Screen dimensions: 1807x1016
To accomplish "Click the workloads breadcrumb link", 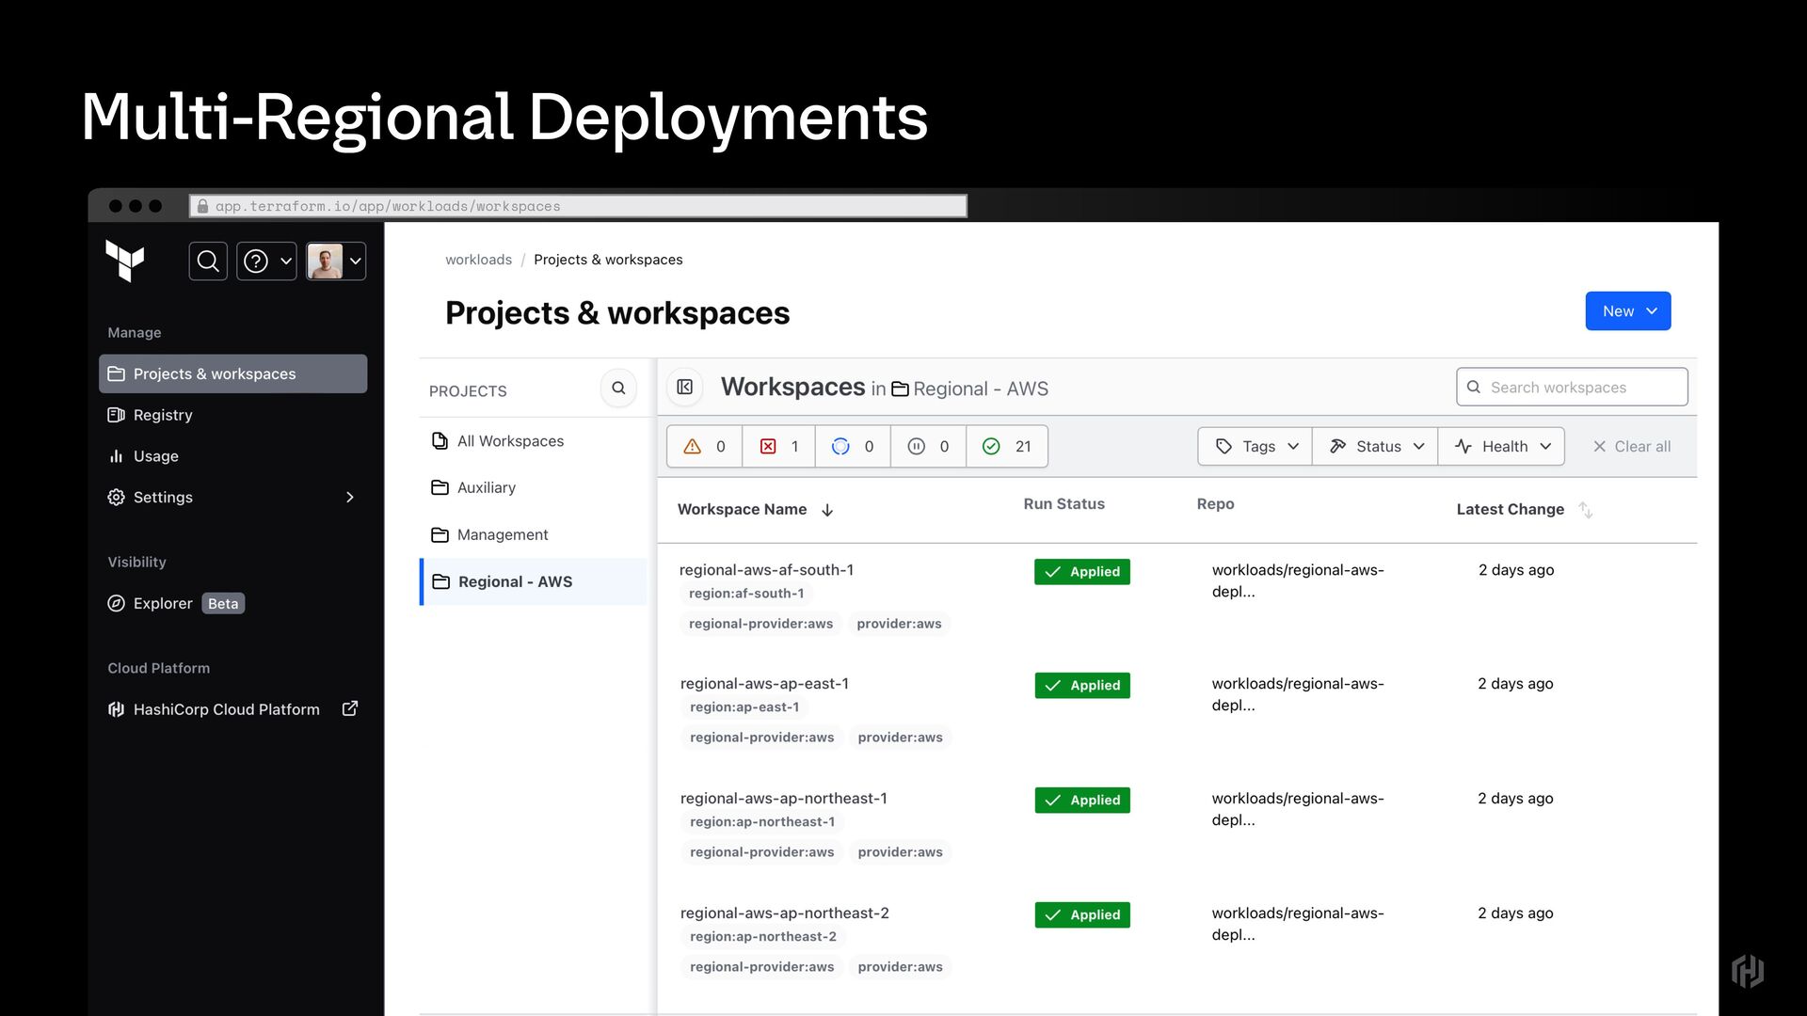I will point(478,260).
